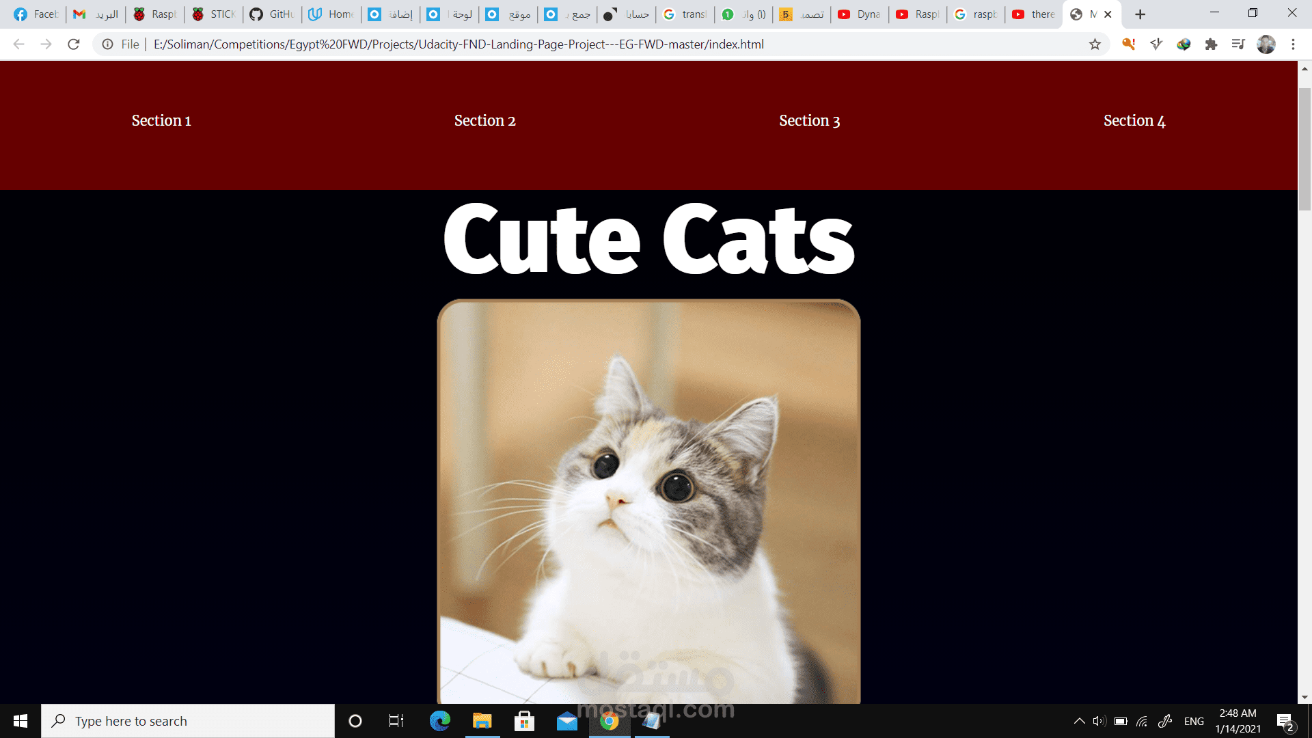Show hidden system tray icons
This screenshot has width=1312, height=738.
click(1079, 721)
